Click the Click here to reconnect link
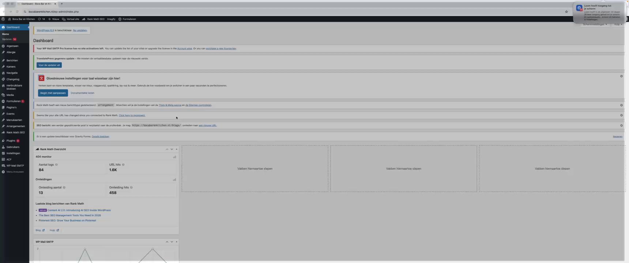Screen dimensions: 629x263 coord(132,115)
